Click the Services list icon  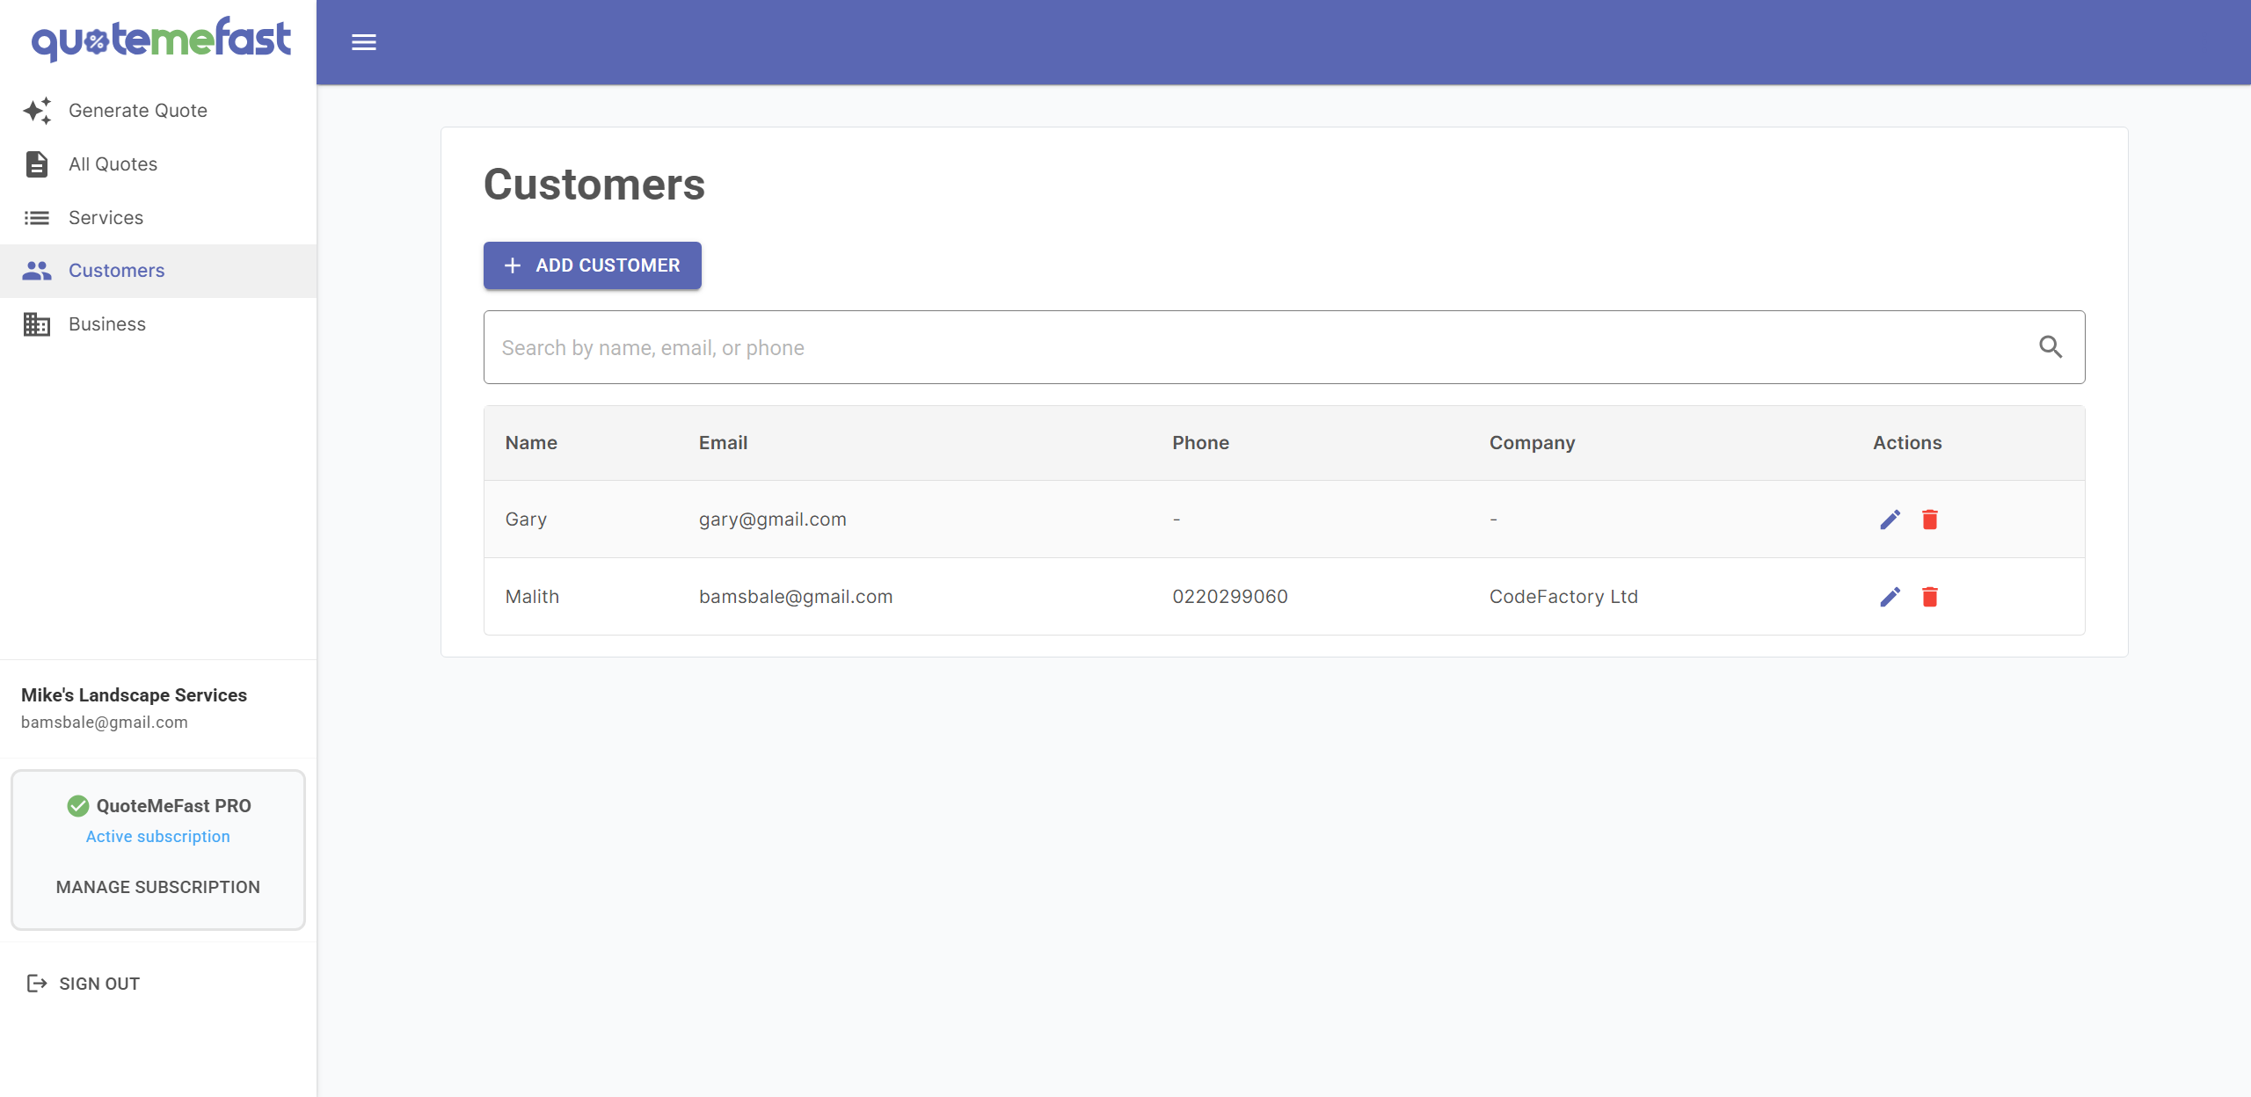click(x=37, y=218)
